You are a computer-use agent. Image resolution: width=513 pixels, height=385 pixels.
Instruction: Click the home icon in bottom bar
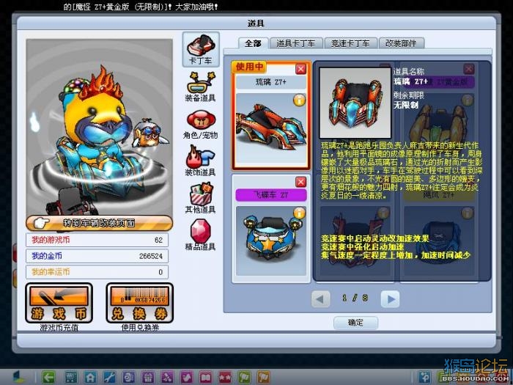(90, 378)
